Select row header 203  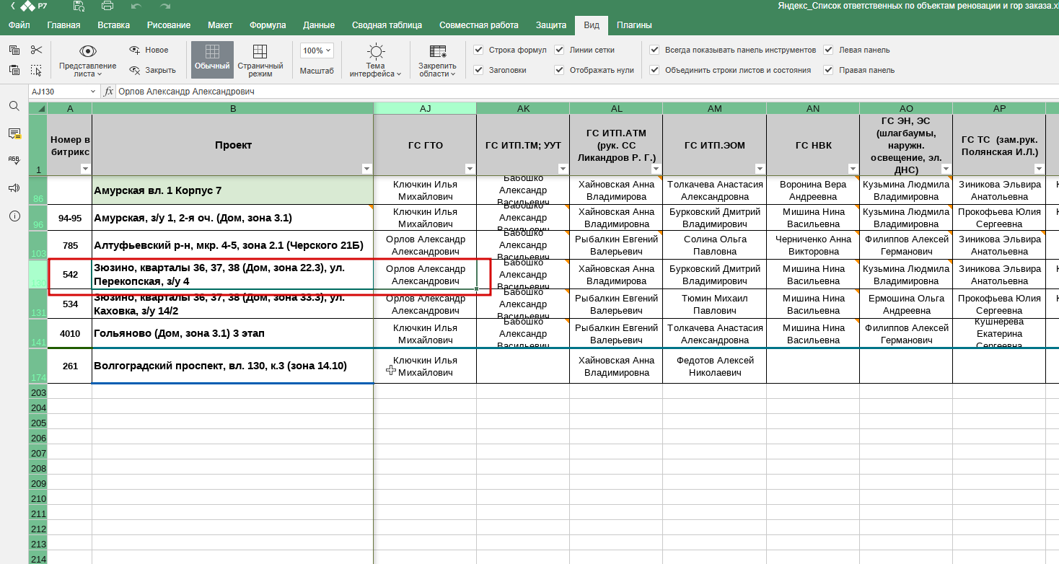point(38,392)
